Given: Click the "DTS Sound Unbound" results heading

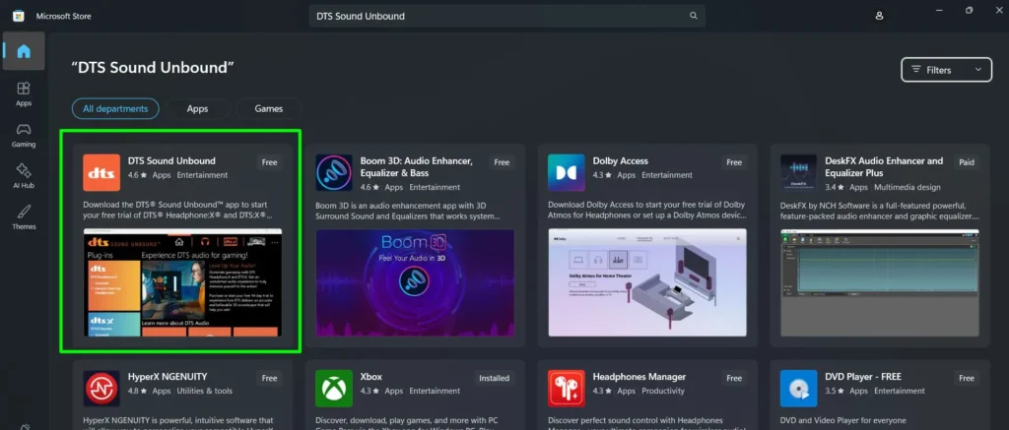Looking at the screenshot, I should [x=152, y=68].
